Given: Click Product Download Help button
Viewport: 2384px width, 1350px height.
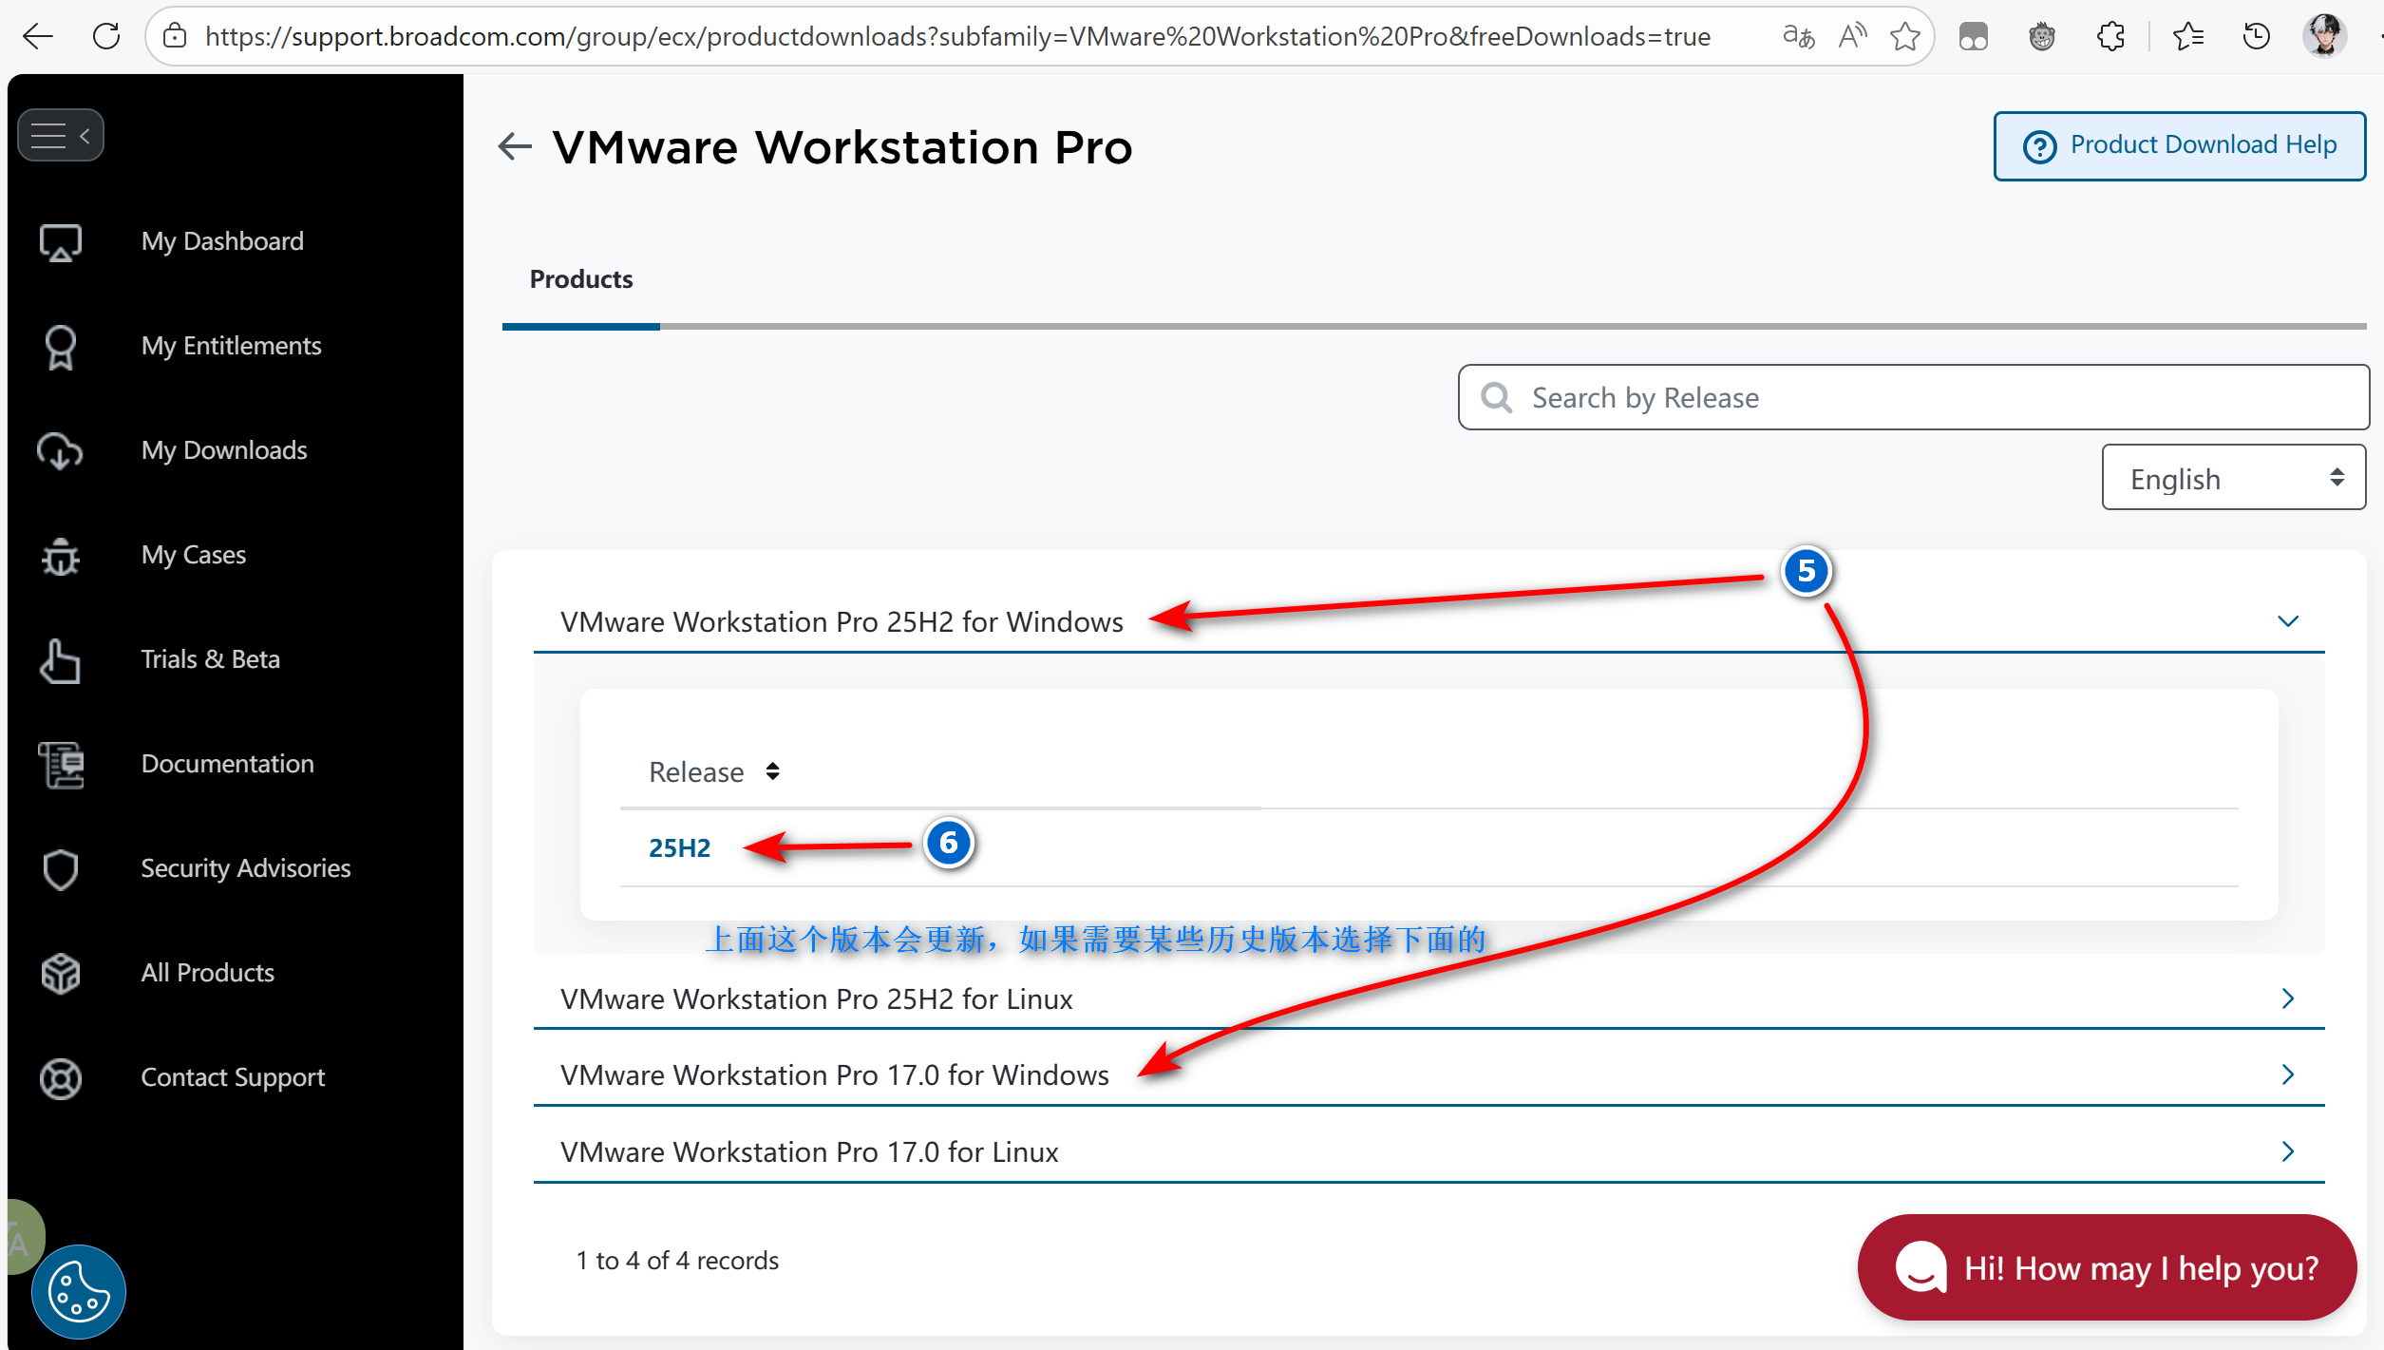Looking at the screenshot, I should tap(2179, 145).
